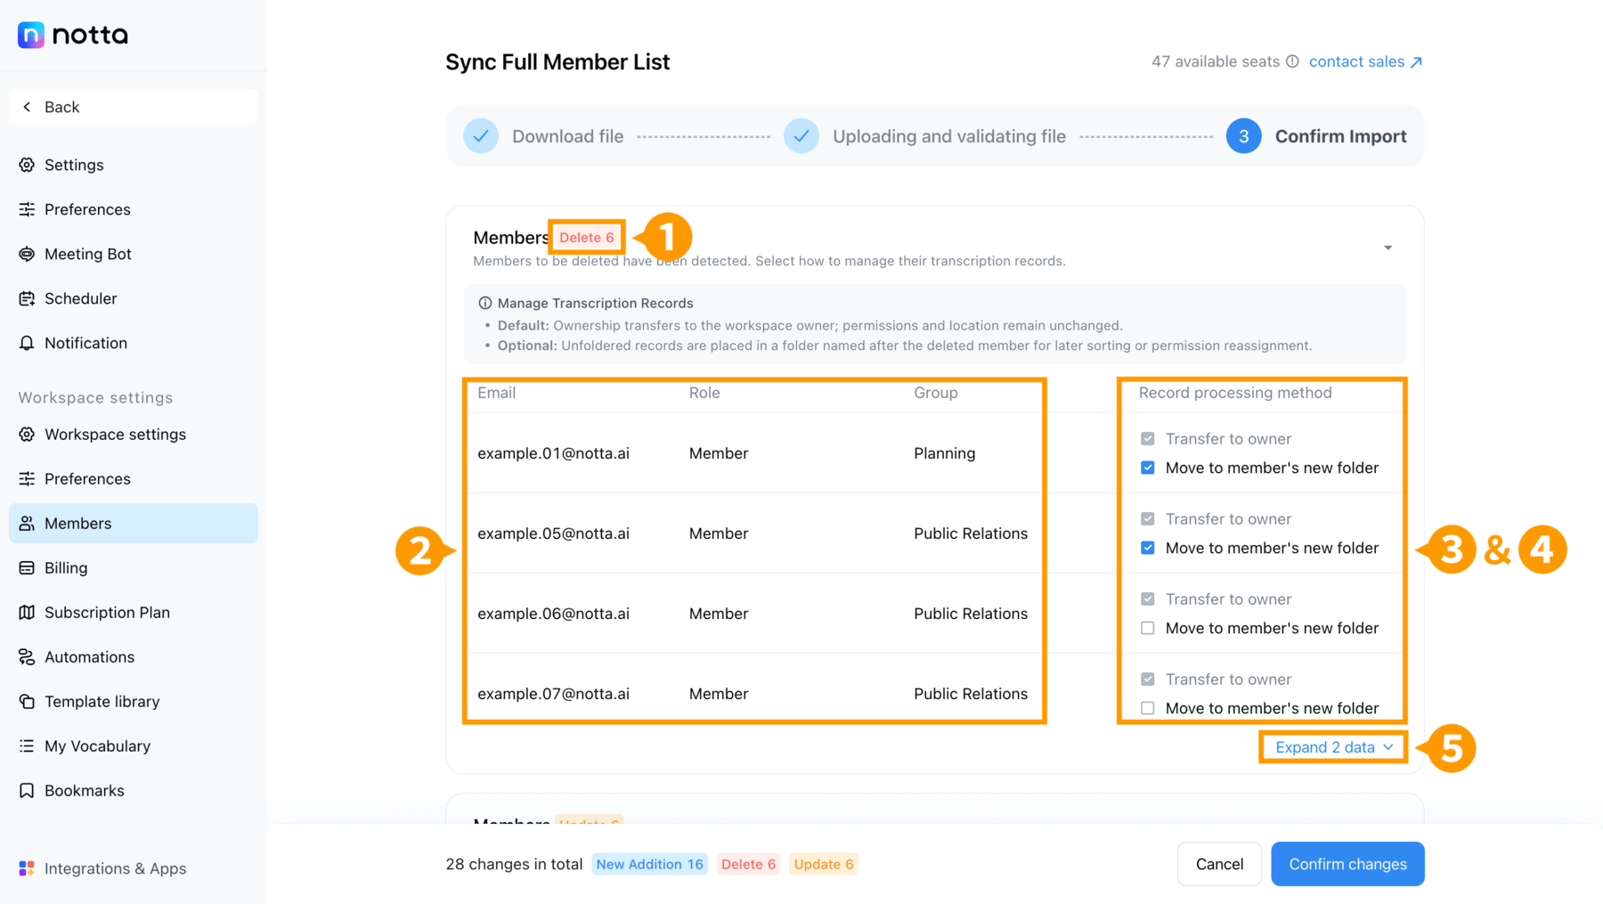The image size is (1603, 904).
Task: Open the Settings menu item
Action: (x=134, y=165)
